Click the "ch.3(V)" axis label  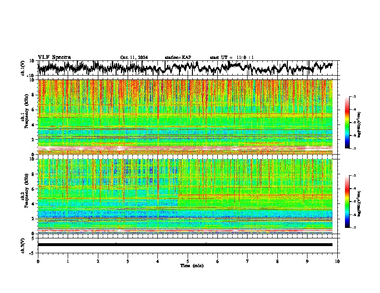23,246
